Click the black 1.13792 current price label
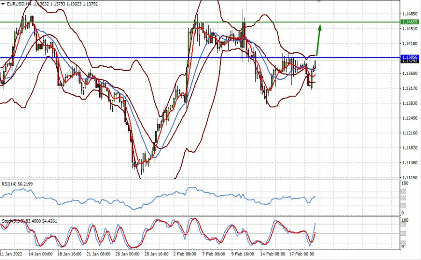 [410, 61]
